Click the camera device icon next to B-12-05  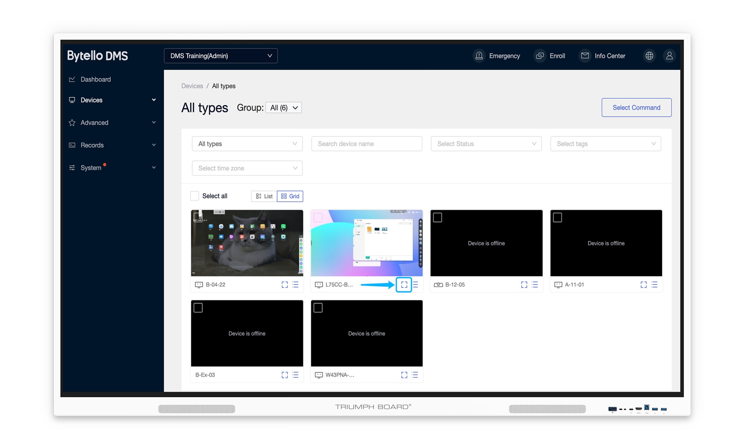pyautogui.click(x=437, y=284)
